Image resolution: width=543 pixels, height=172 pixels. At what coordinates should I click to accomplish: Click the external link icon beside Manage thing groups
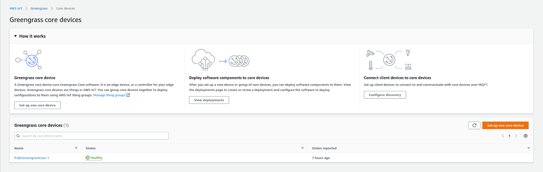coord(128,95)
